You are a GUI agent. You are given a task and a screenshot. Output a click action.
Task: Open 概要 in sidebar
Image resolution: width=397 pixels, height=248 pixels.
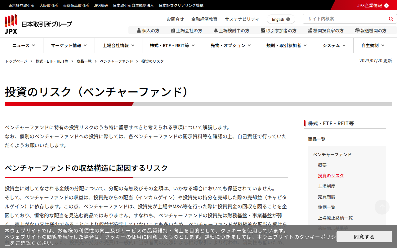[x=322, y=165]
